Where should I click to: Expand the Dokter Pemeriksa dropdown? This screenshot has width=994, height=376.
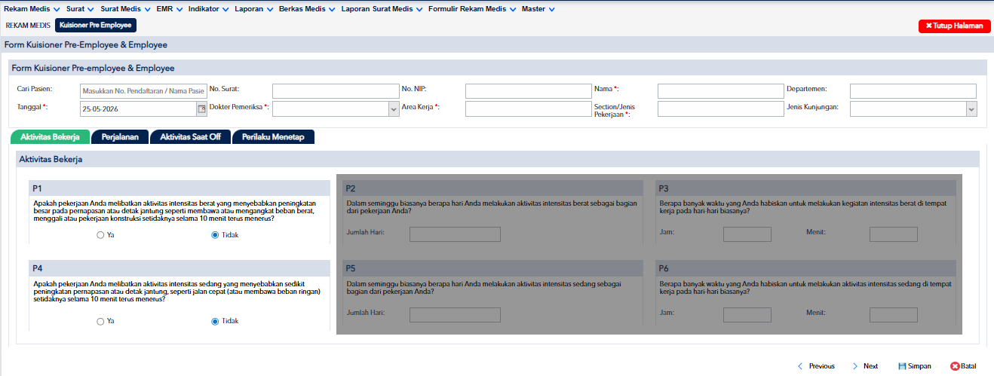(394, 109)
